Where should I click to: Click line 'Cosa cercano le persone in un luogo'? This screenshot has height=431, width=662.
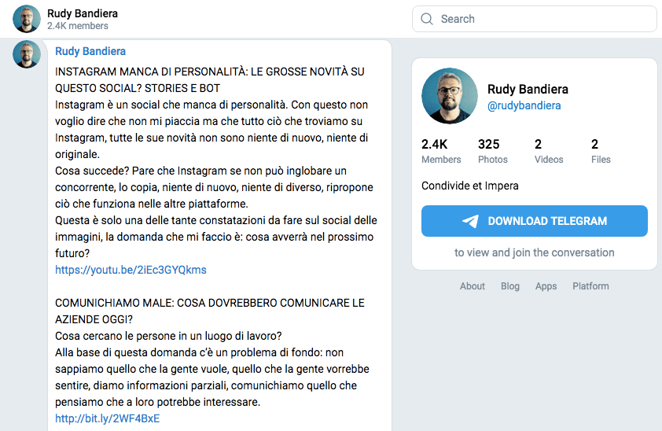coord(168,336)
